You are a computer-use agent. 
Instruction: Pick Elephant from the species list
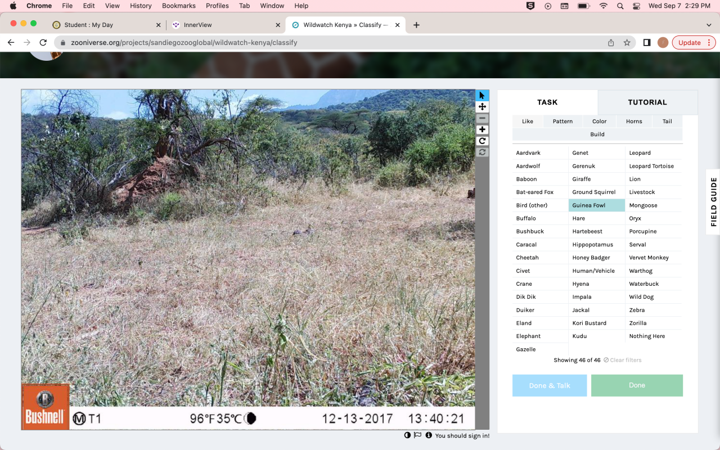[x=540, y=336]
